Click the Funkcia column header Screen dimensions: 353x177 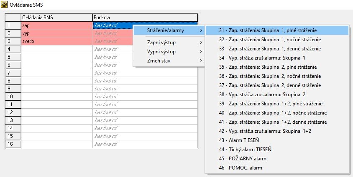pos(145,17)
